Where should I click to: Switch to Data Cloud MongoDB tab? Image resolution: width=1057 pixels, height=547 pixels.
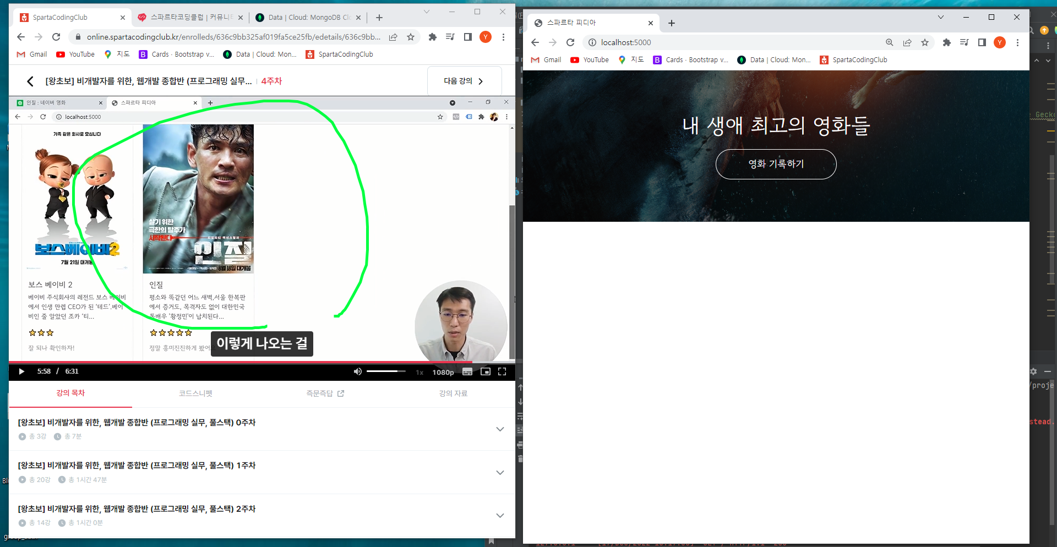pos(308,18)
